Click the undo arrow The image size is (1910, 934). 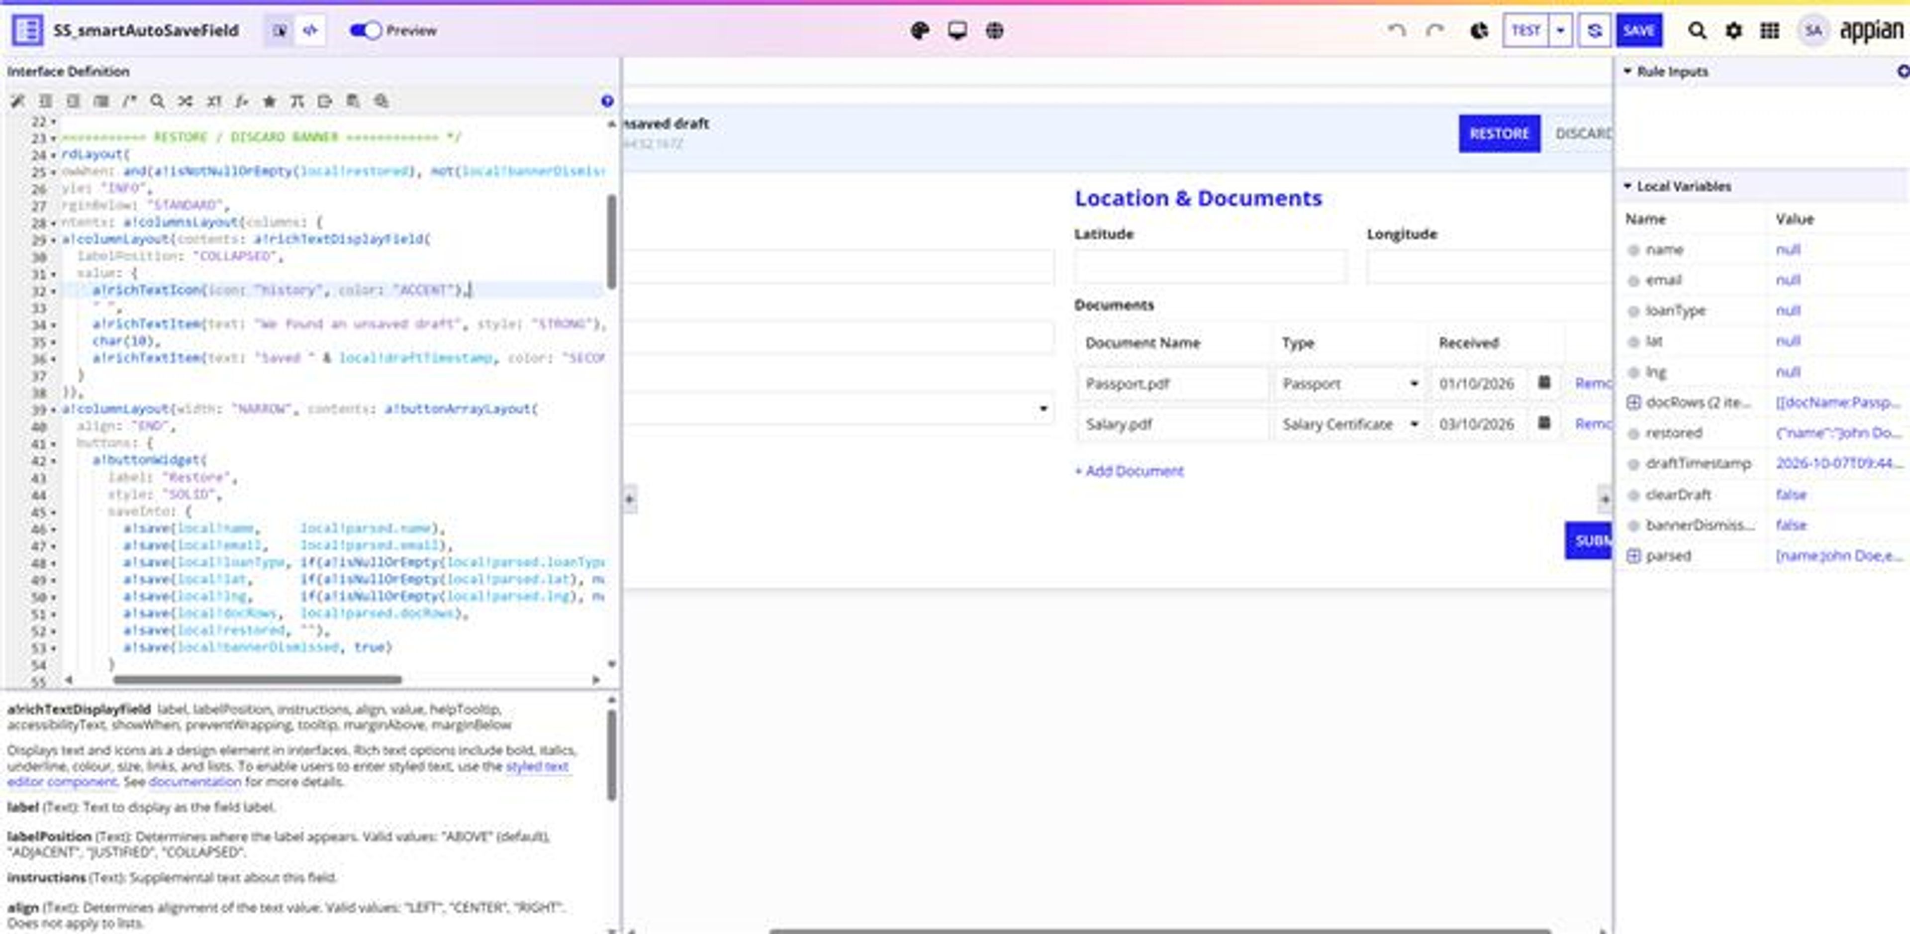[1397, 30]
